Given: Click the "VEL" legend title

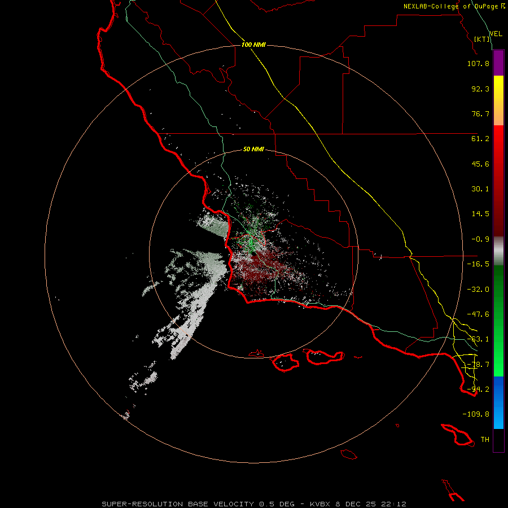Looking at the screenshot, I should (496, 34).
